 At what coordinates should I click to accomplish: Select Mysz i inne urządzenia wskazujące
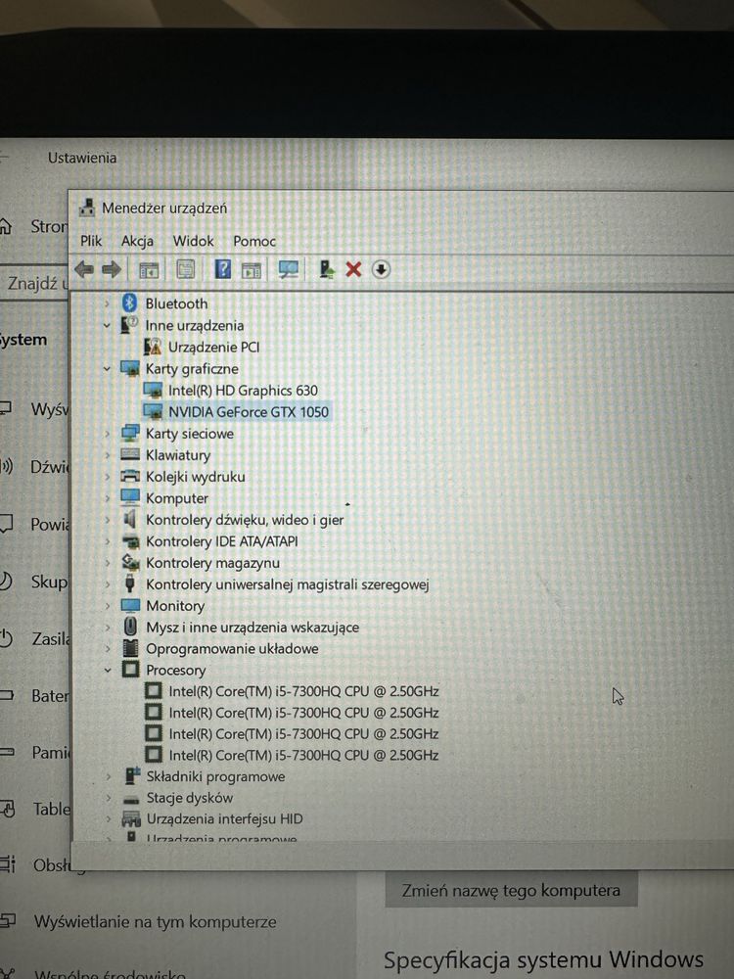click(252, 628)
